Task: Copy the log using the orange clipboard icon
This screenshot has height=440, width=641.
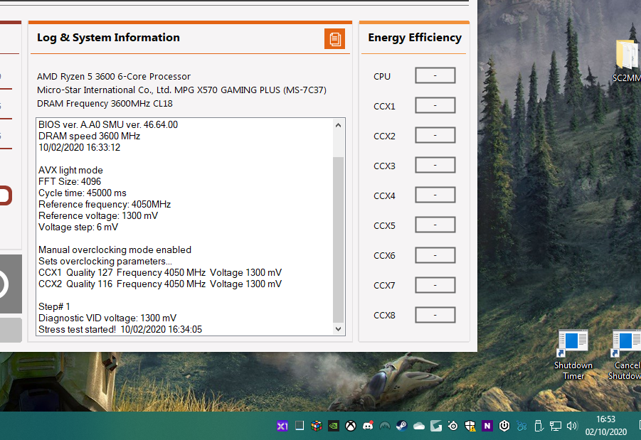Action: (x=335, y=39)
